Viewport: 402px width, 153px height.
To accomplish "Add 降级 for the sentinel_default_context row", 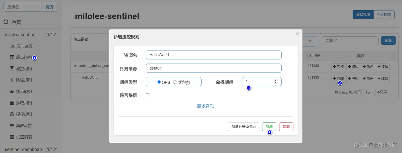I will 353,66.
